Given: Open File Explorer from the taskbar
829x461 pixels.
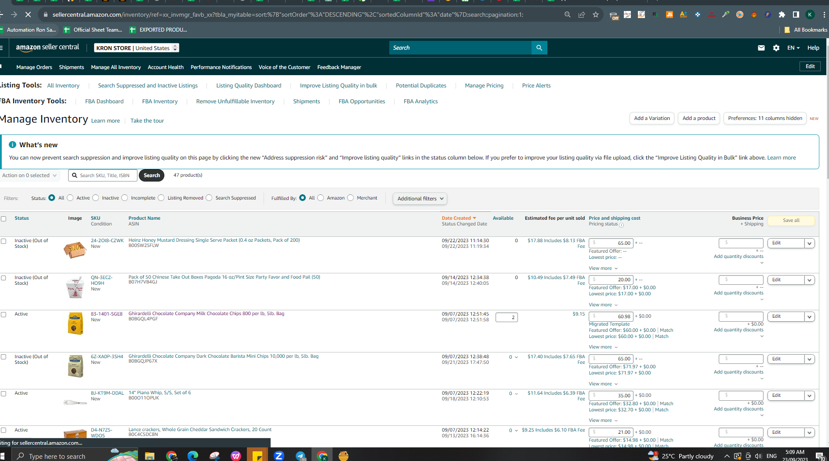Looking at the screenshot, I should (150, 456).
